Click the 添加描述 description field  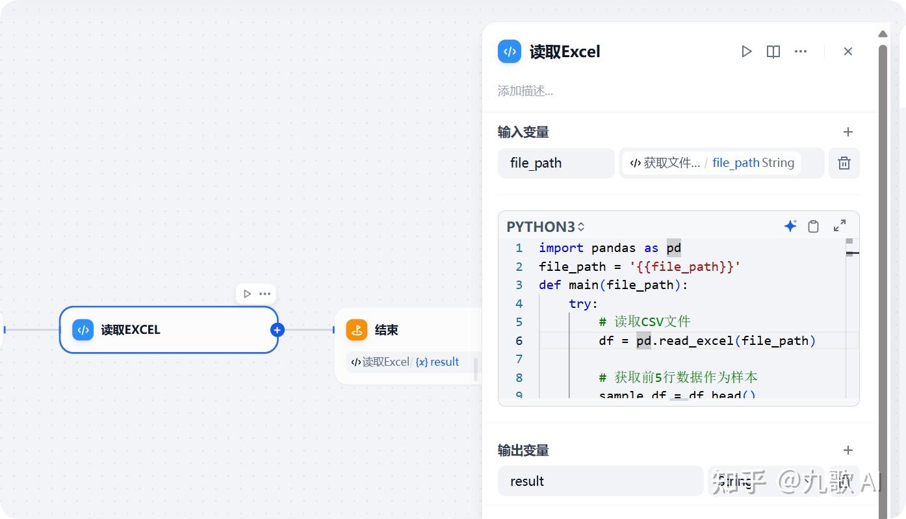point(525,91)
